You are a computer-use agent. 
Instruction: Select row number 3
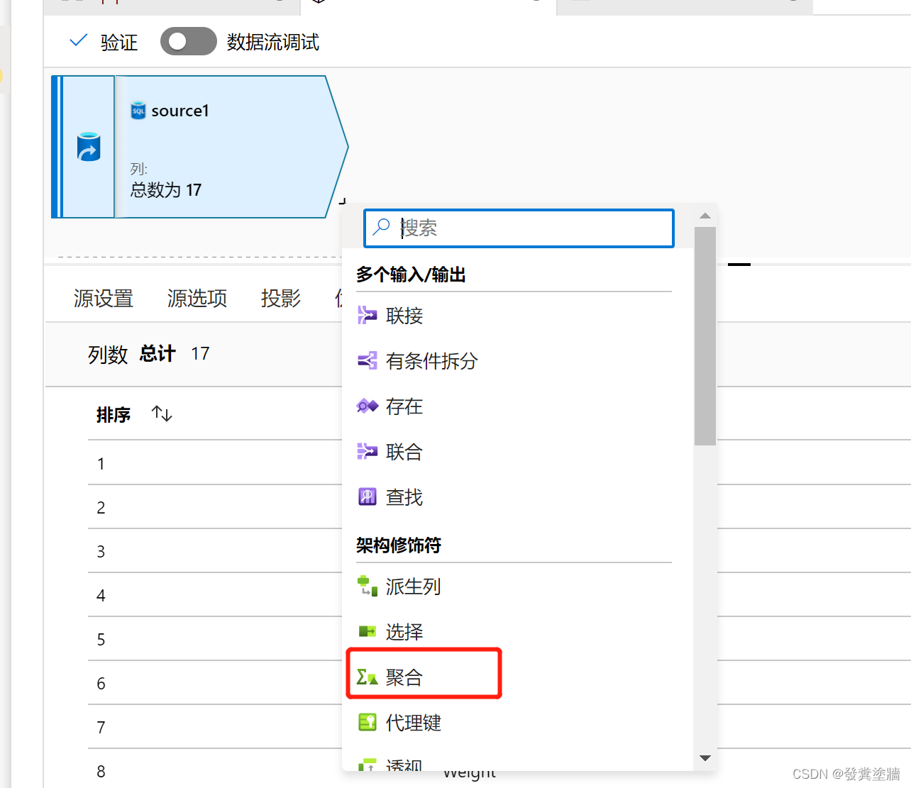[x=101, y=552]
